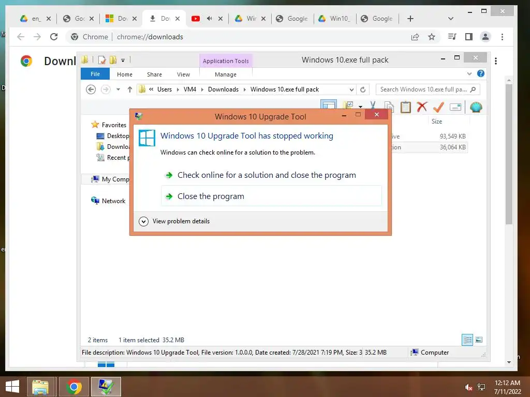Click the Paste clipboard toolbar icon

coord(406,107)
